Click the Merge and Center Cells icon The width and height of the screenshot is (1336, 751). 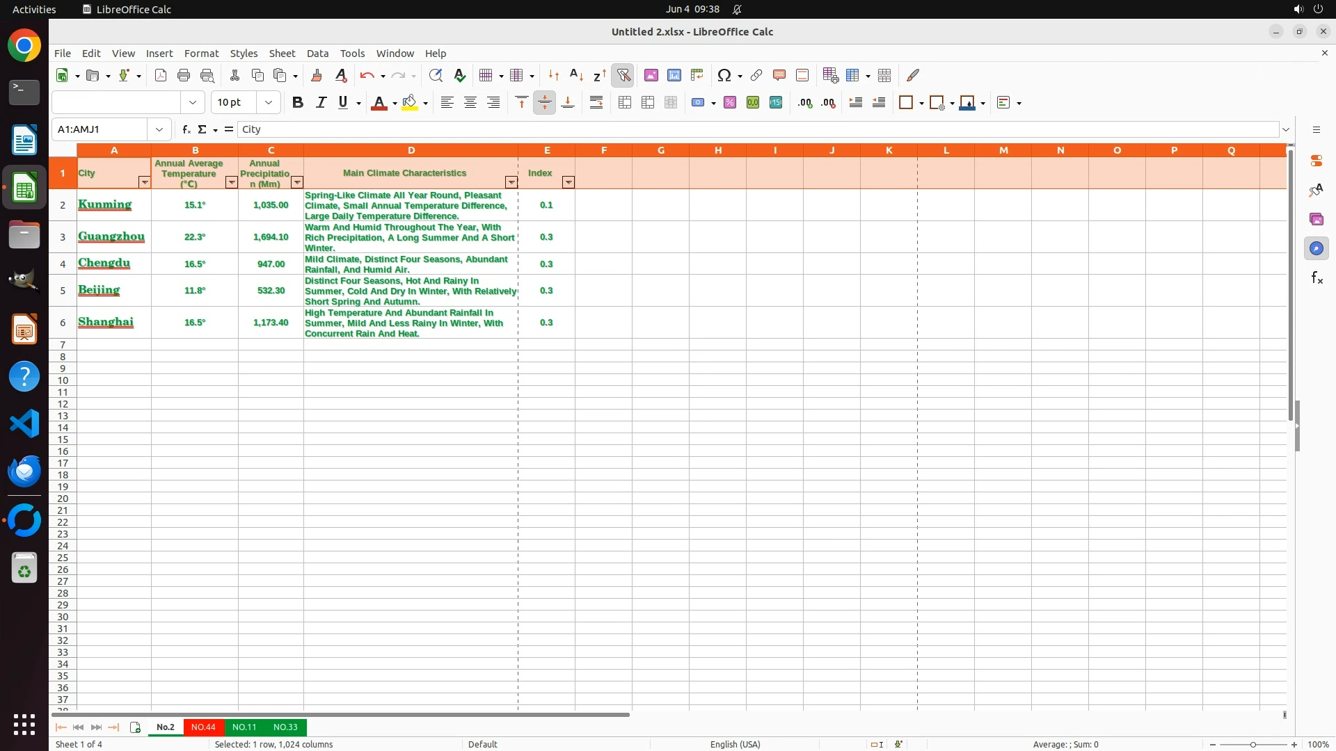click(625, 102)
